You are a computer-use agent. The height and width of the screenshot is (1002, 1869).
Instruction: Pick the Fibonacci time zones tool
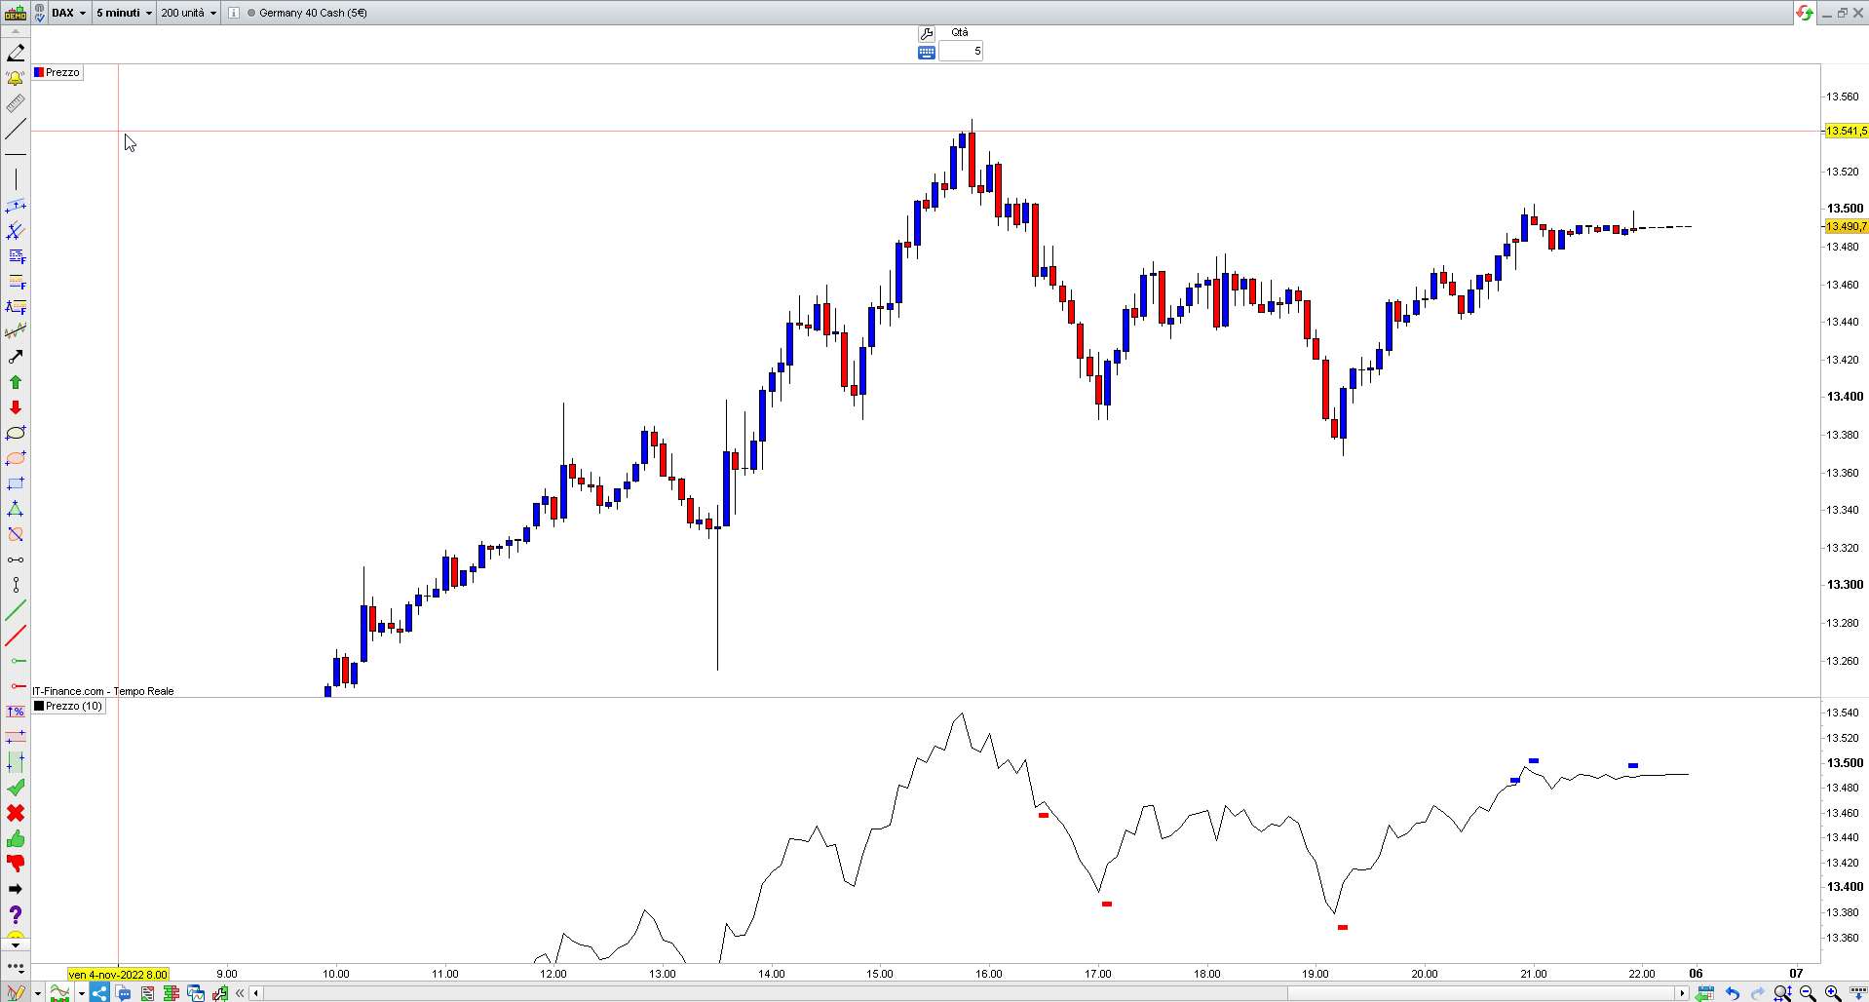(x=16, y=307)
